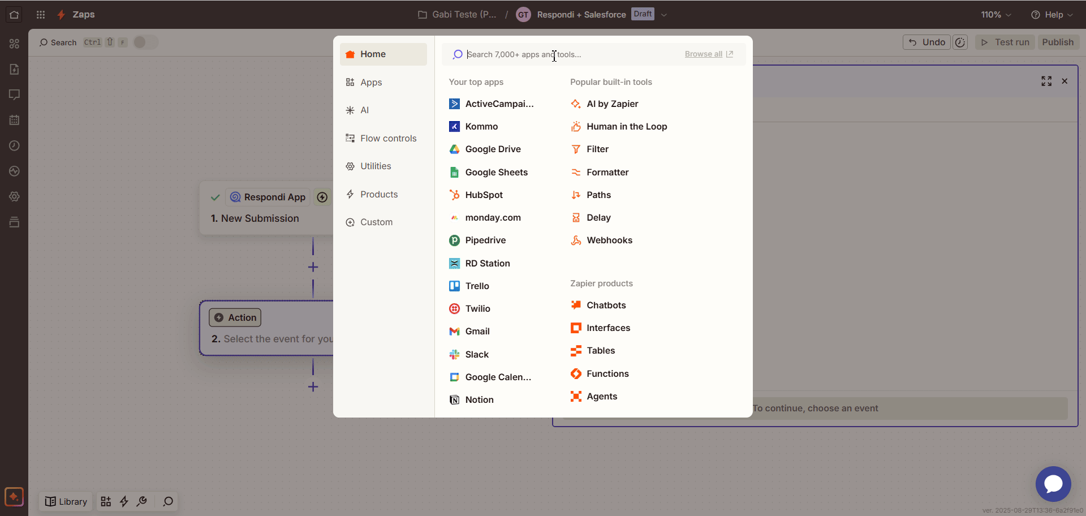1086x516 pixels.
Task: Choose the Webhooks tool
Action: click(x=601, y=240)
